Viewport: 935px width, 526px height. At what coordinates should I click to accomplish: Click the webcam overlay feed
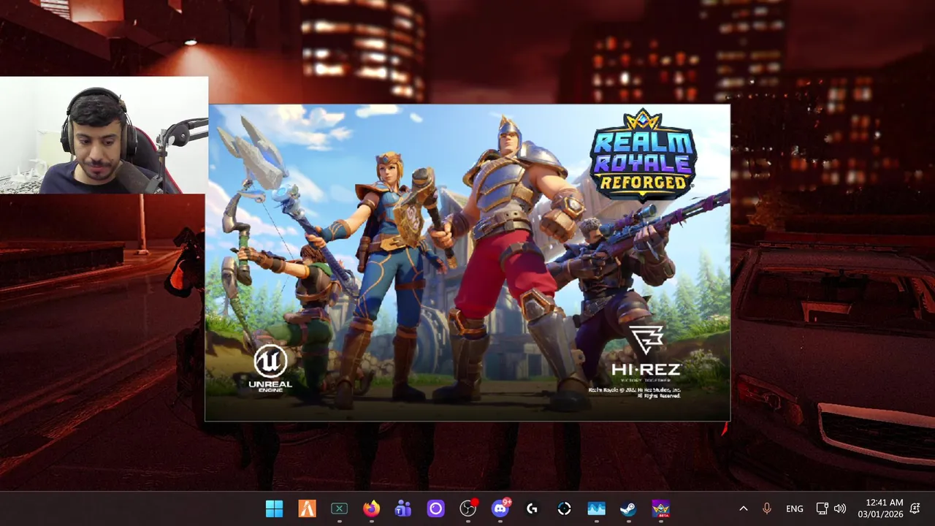click(x=104, y=135)
